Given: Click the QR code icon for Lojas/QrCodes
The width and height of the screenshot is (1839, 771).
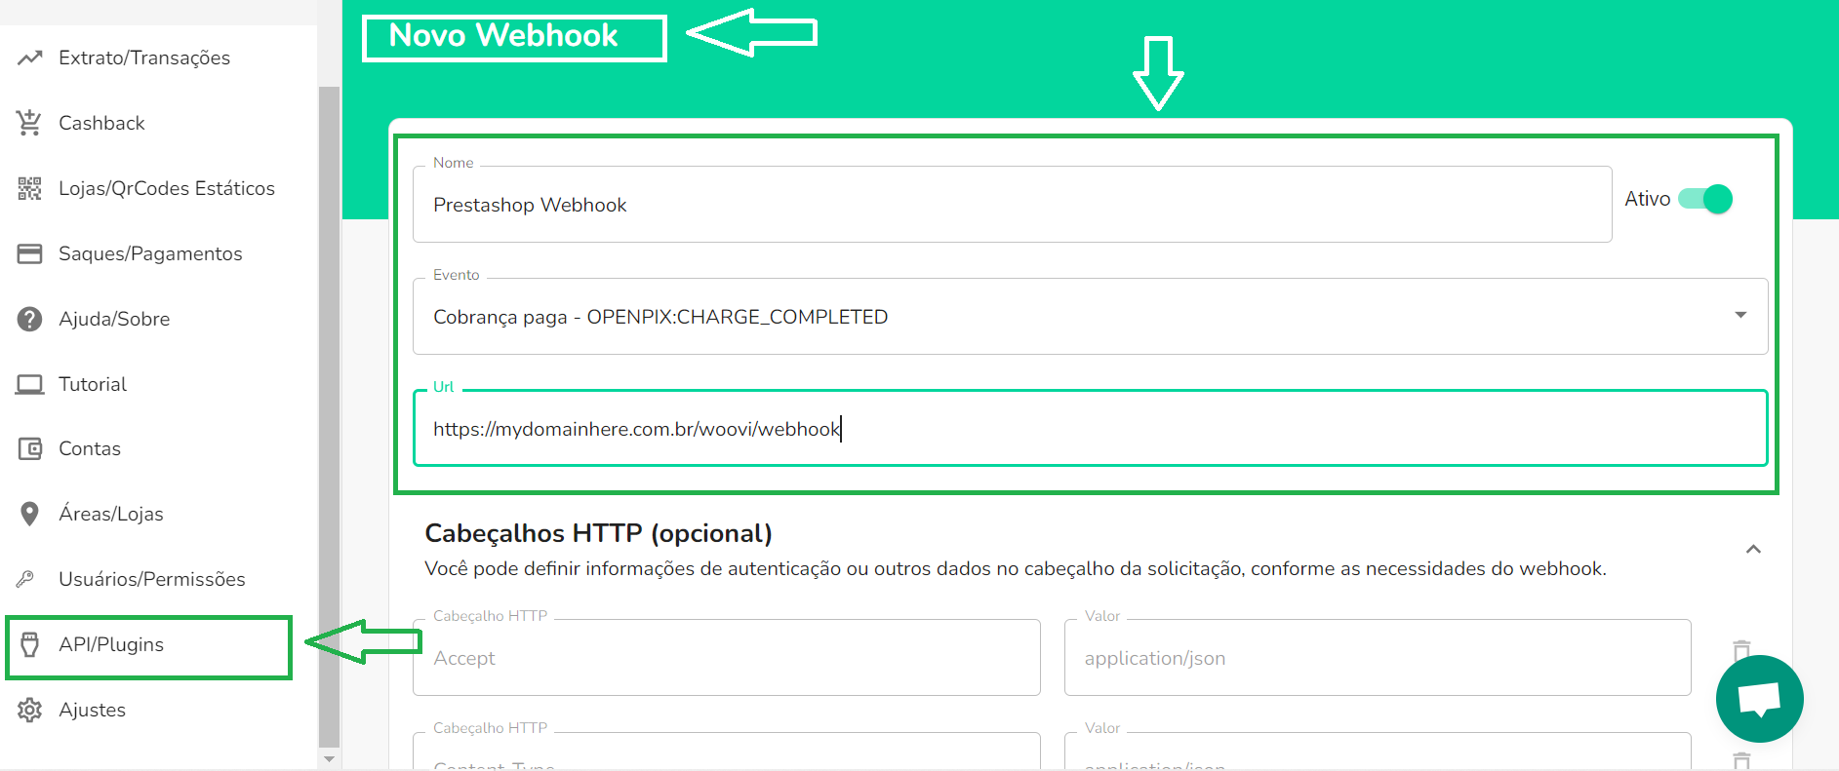Looking at the screenshot, I should (29, 188).
